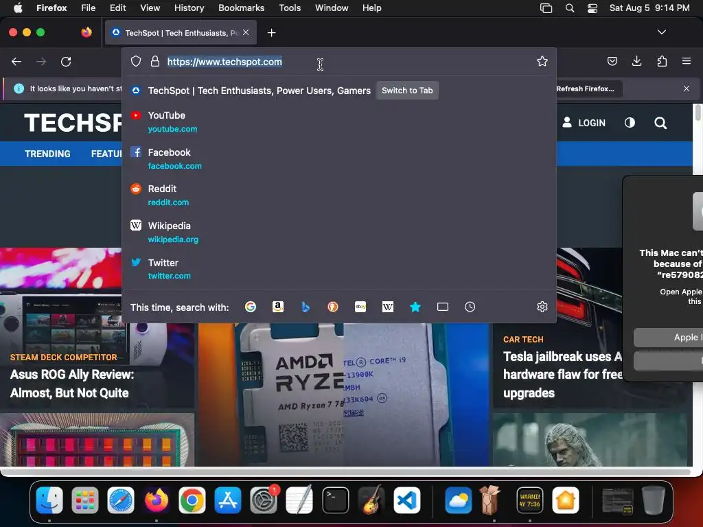This screenshot has width=703, height=527.
Task: Open Trash from the Dock
Action: click(654, 500)
